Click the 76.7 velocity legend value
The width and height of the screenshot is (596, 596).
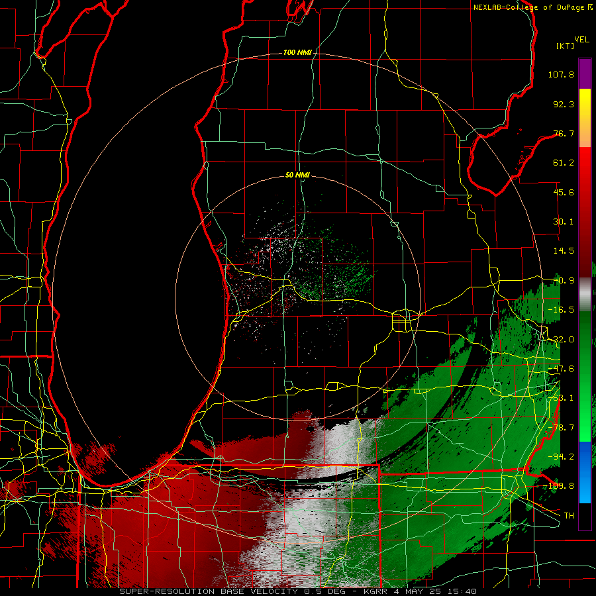point(564,133)
